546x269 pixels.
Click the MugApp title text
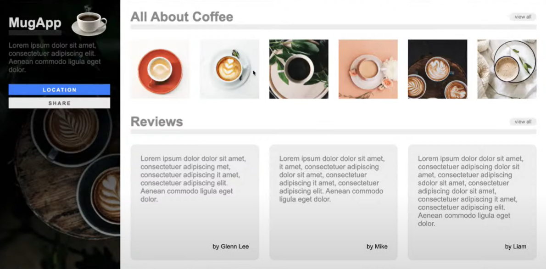click(35, 23)
